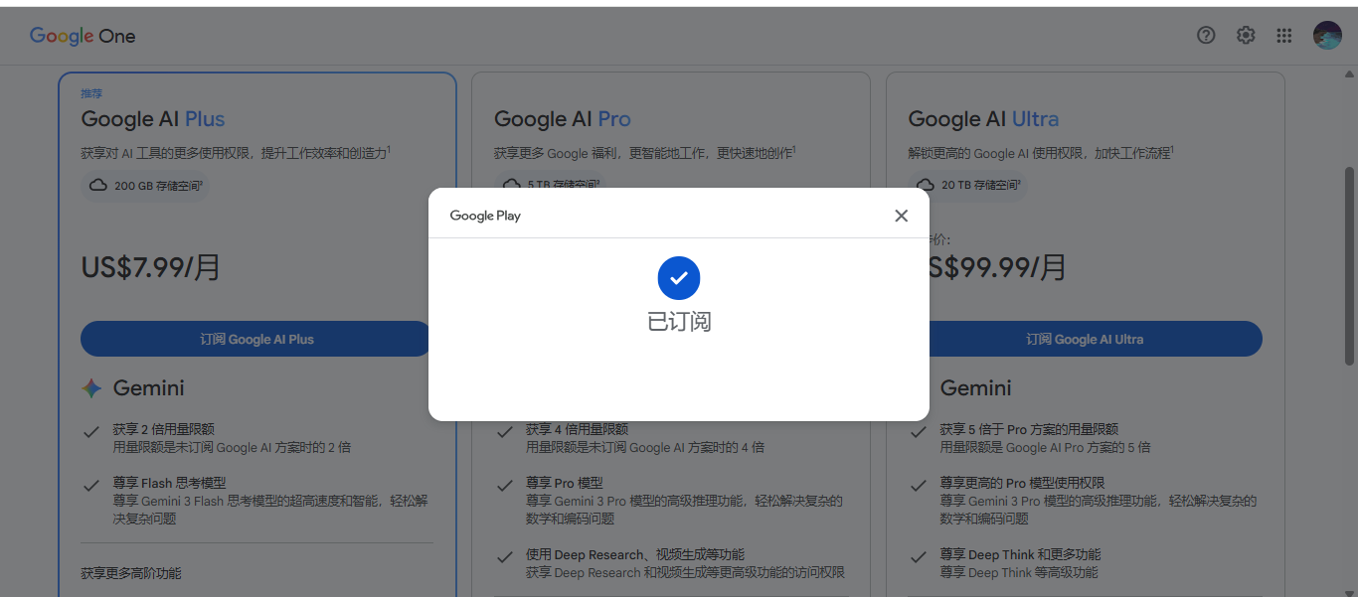Image resolution: width=1358 pixels, height=597 pixels.
Task: Click the cloud icon beside 200 GB 存储空间
Action: click(98, 185)
